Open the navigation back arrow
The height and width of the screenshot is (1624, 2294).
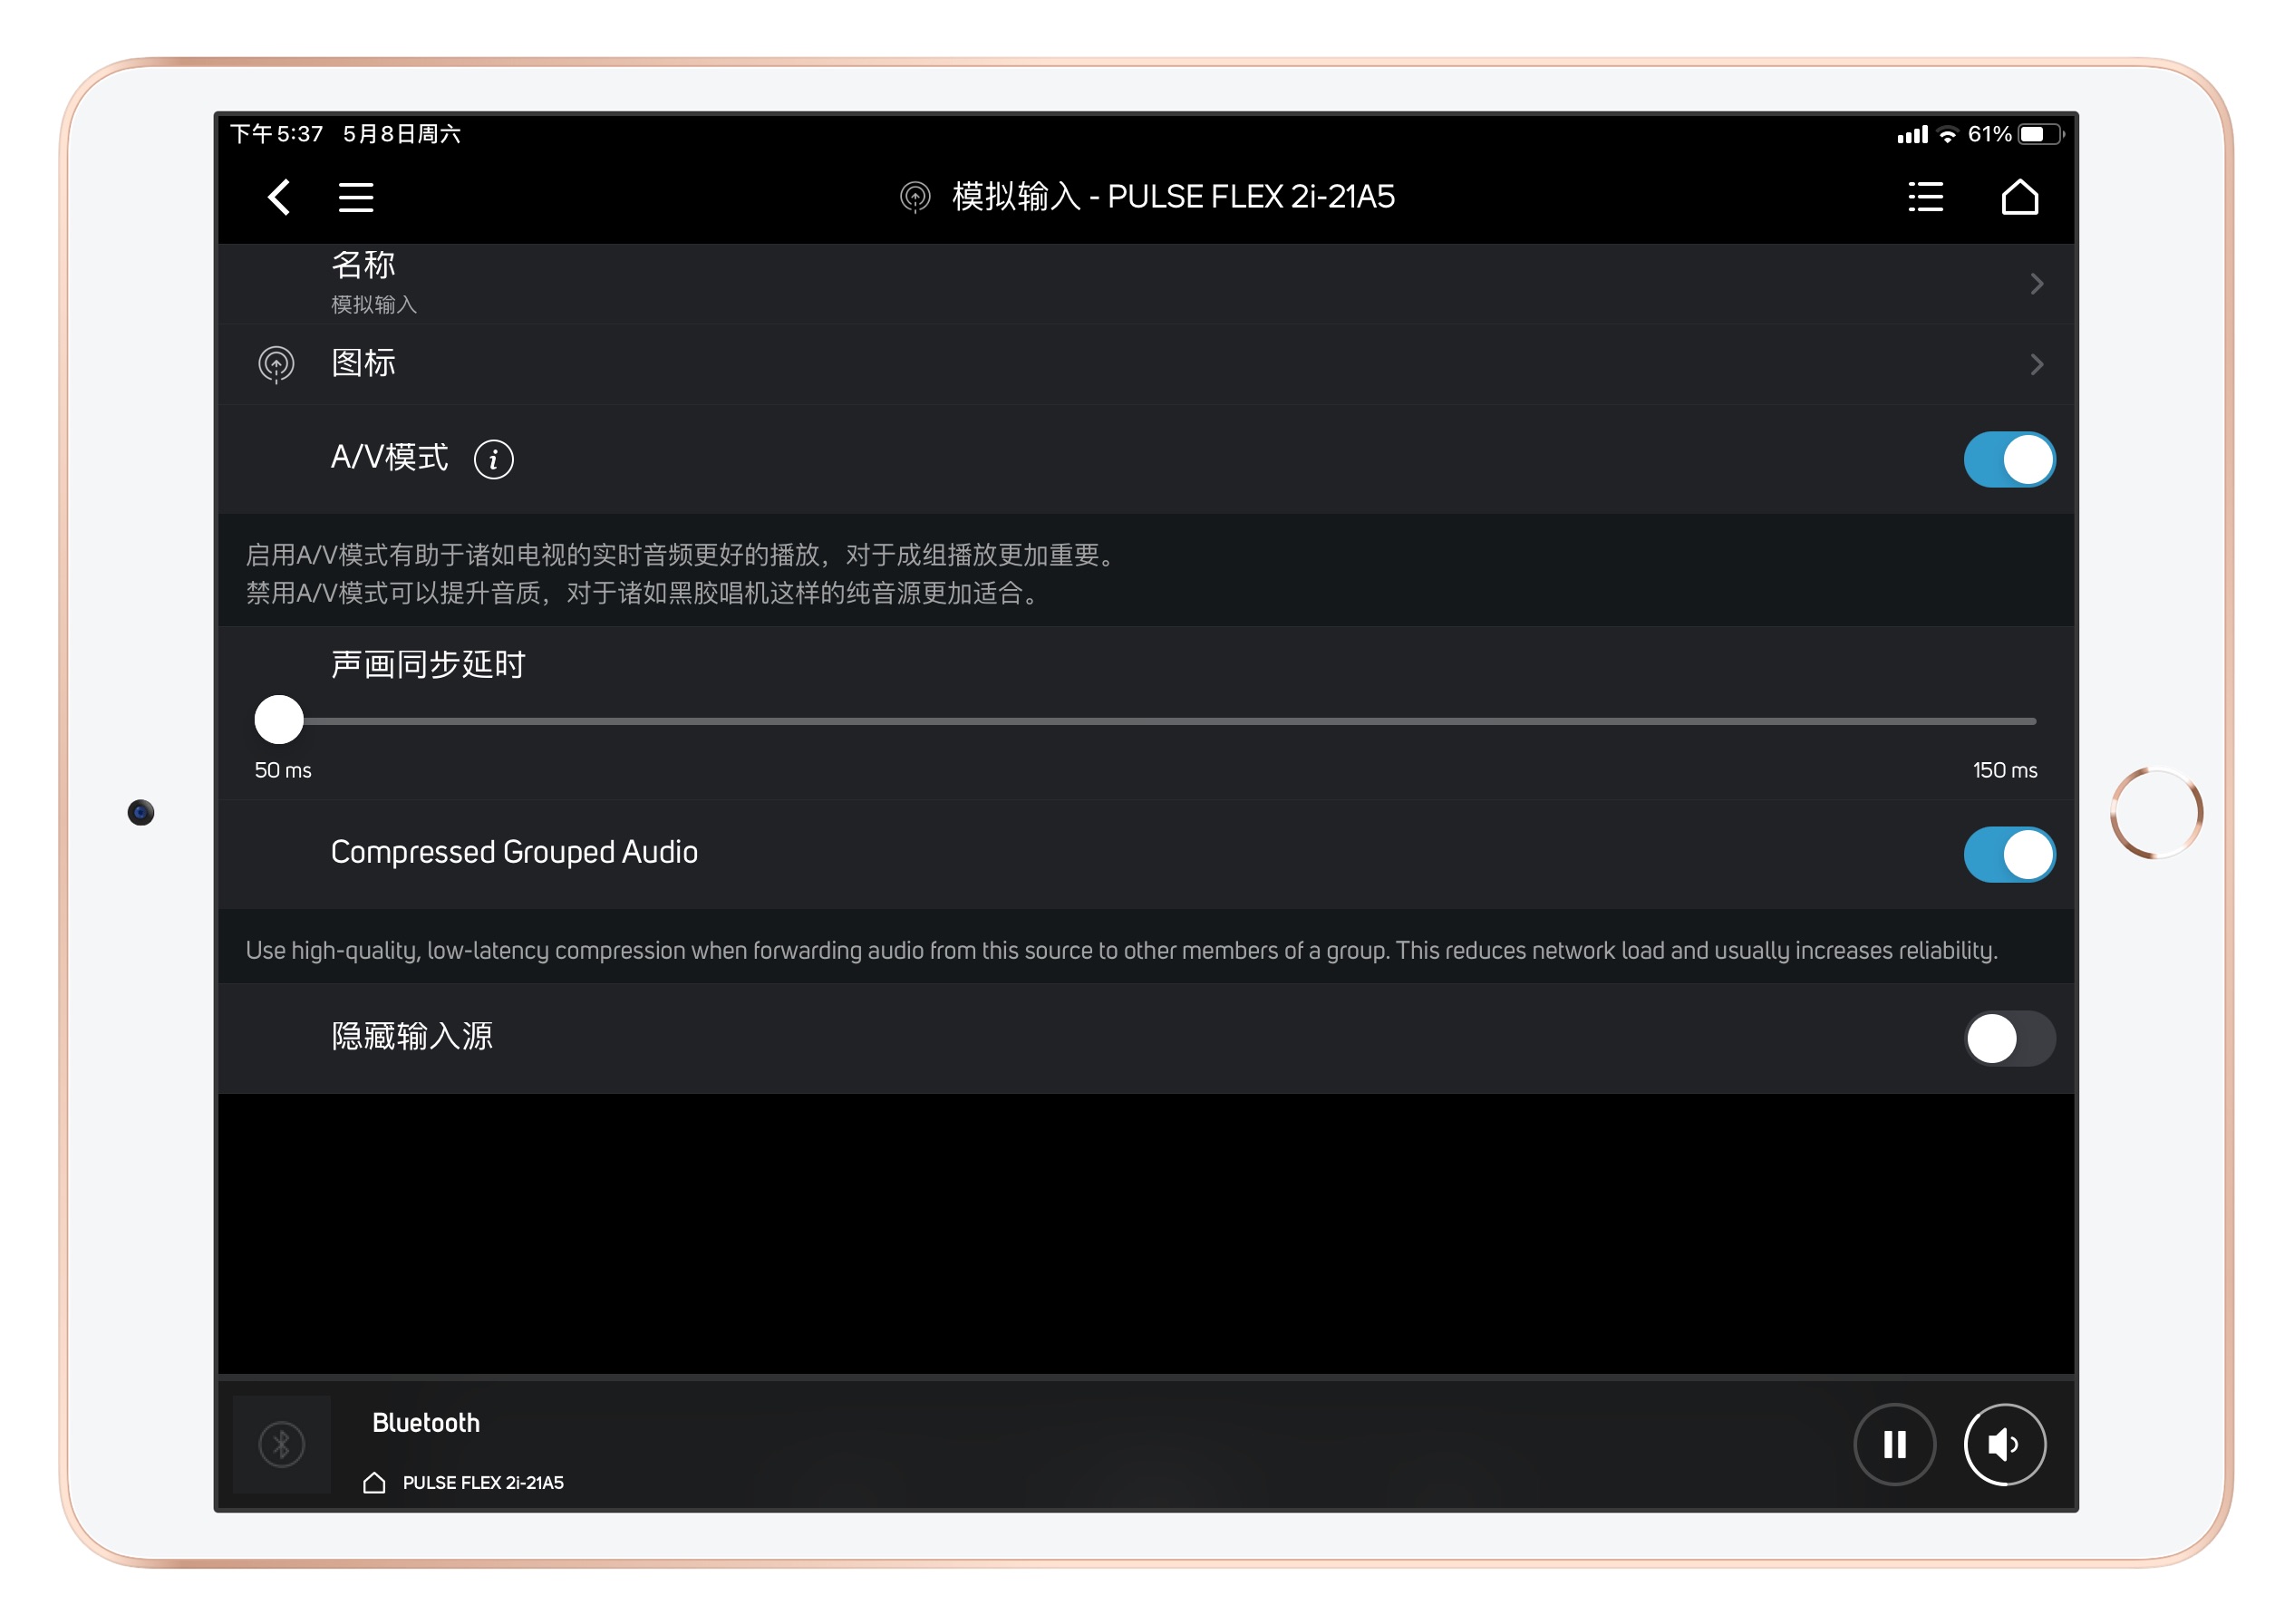(x=277, y=197)
